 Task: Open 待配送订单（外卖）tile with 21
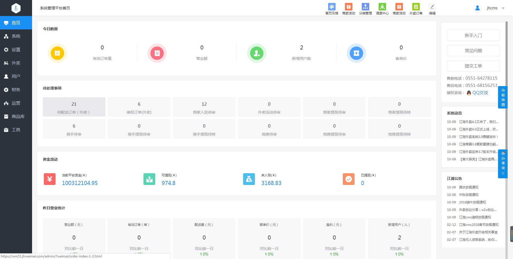74,107
